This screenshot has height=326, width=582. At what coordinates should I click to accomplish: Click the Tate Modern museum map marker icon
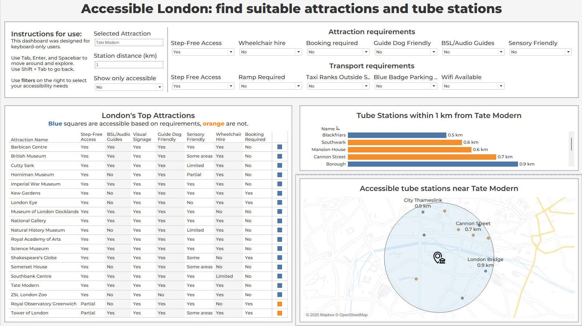[439, 258]
